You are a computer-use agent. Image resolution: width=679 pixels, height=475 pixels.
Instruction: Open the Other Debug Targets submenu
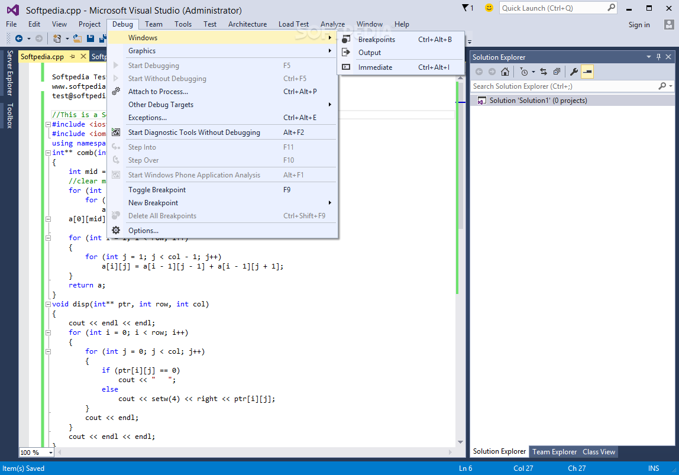[x=222, y=104]
